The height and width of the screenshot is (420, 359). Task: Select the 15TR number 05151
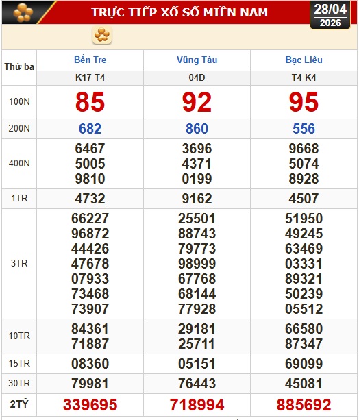pyautogui.click(x=197, y=364)
